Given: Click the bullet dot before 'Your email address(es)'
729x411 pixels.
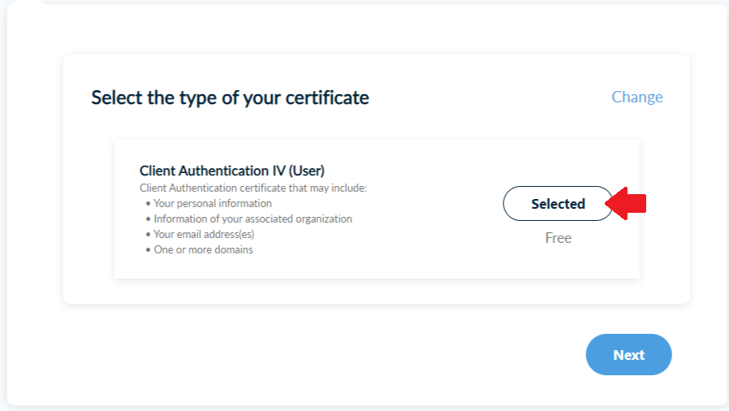Looking at the screenshot, I should [x=148, y=235].
